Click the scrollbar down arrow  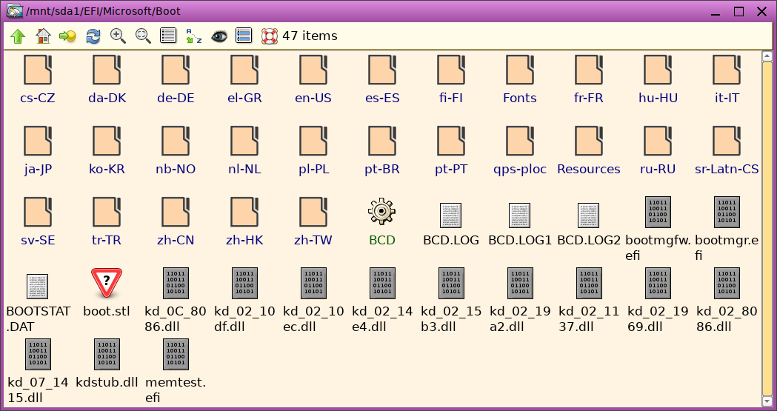(x=767, y=400)
